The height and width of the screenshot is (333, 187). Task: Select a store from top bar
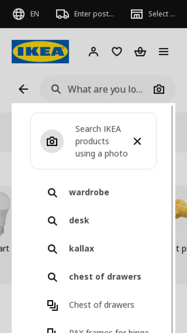click(153, 14)
